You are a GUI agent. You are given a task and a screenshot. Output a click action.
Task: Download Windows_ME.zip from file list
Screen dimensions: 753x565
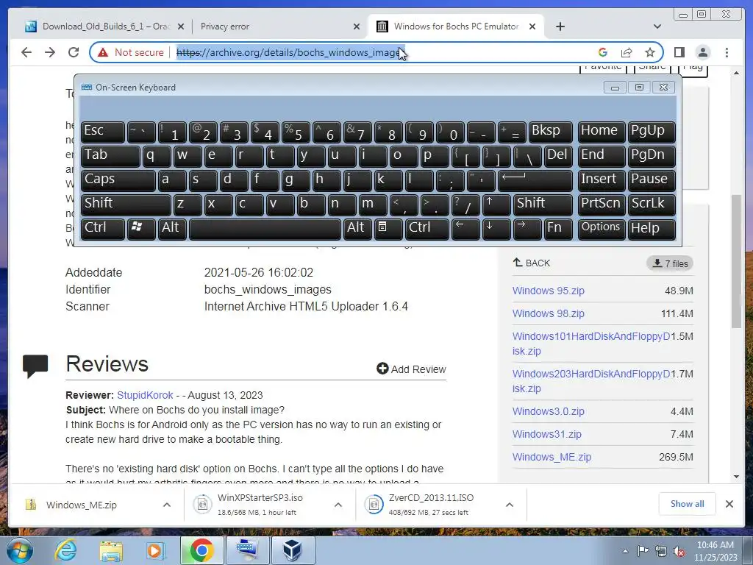[x=552, y=457]
